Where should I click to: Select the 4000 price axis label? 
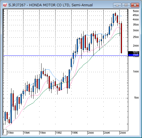pyautogui.click(x=136, y=20)
